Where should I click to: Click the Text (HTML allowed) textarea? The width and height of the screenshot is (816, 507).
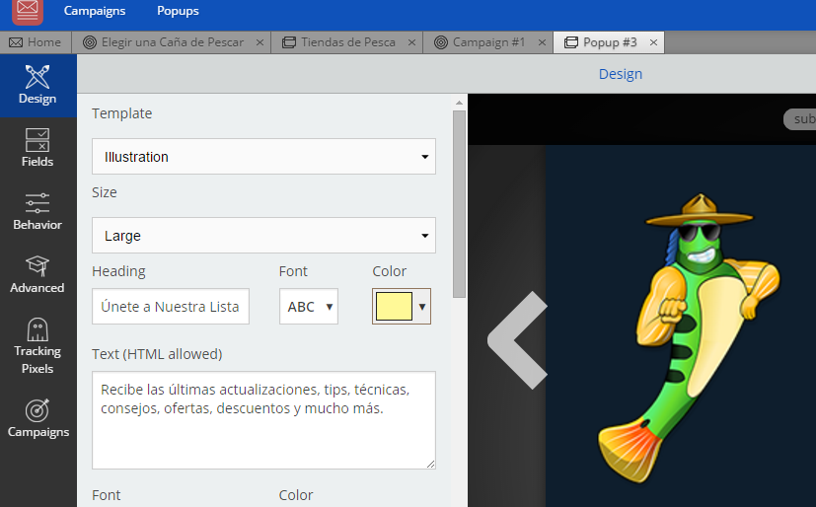[263, 419]
